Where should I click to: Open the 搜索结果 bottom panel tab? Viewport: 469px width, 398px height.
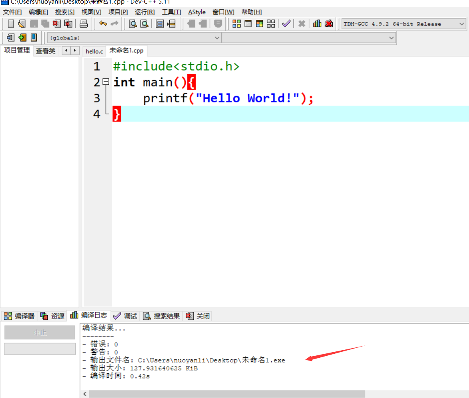click(161, 316)
